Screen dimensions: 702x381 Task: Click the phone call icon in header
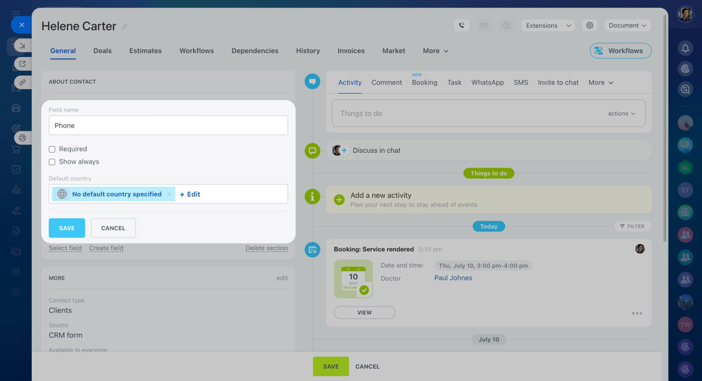pyautogui.click(x=462, y=25)
